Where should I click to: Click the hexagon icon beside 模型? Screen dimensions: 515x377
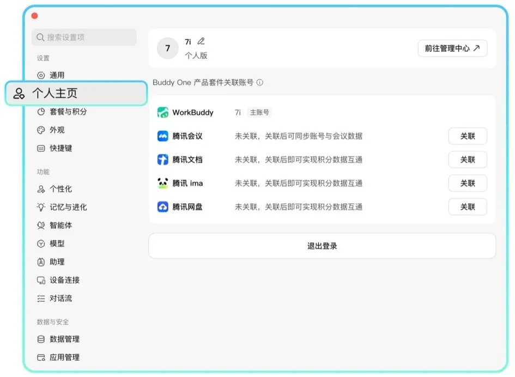(41, 244)
